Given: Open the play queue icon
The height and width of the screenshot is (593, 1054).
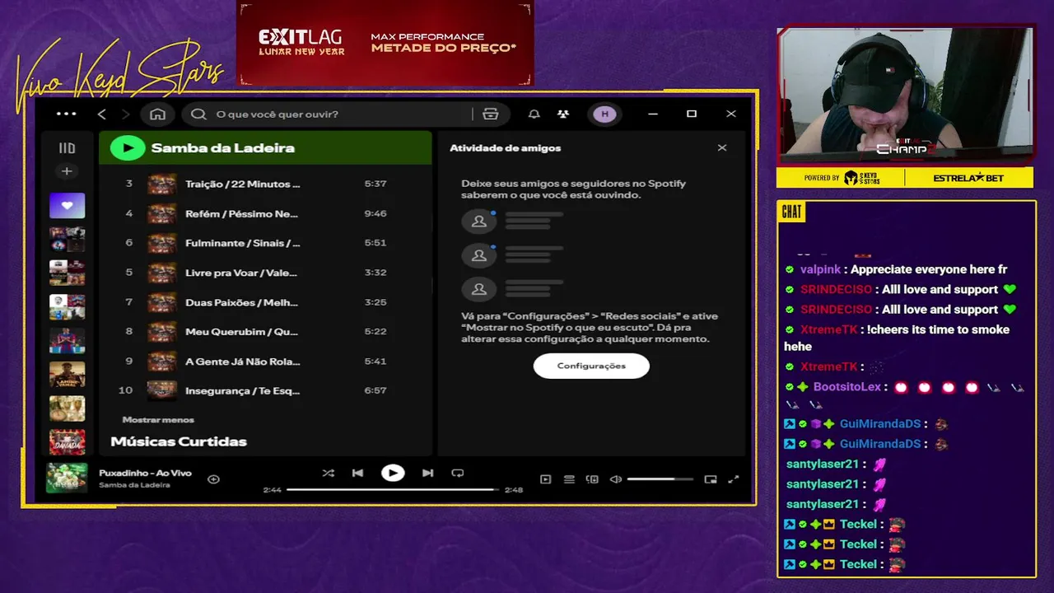Looking at the screenshot, I should coord(569,479).
